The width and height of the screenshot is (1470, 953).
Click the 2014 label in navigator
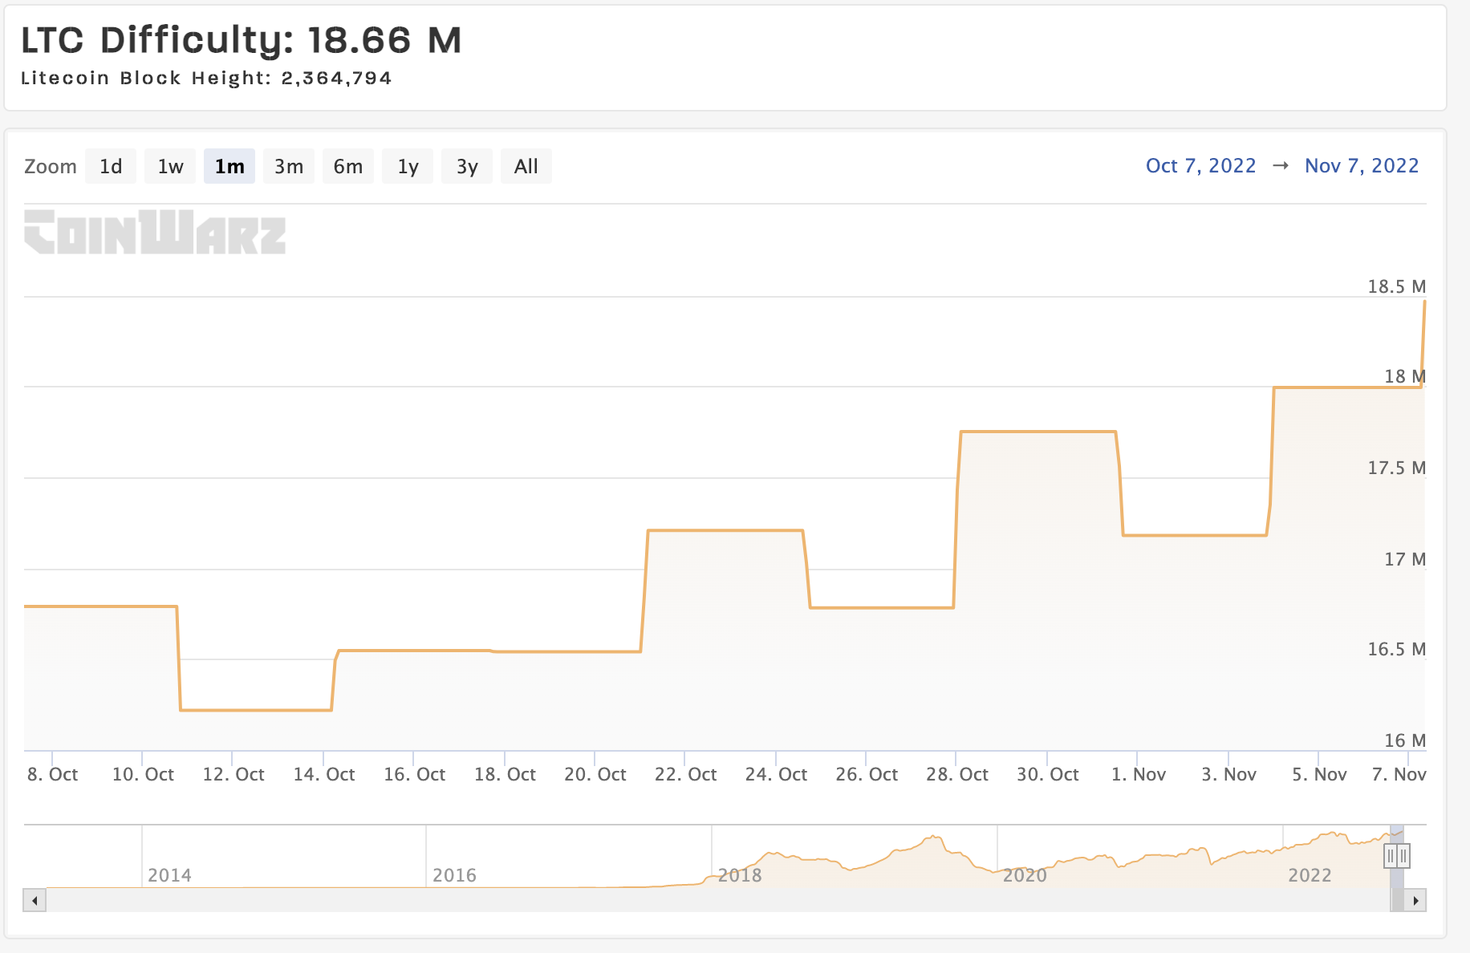(x=169, y=875)
